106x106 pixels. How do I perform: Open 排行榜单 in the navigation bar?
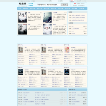pos(74,9)
